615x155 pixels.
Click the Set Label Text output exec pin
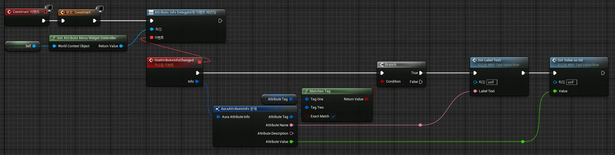click(523, 73)
